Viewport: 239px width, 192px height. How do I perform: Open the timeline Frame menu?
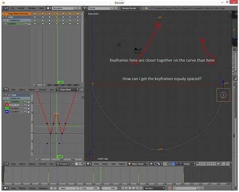(x=32, y=188)
